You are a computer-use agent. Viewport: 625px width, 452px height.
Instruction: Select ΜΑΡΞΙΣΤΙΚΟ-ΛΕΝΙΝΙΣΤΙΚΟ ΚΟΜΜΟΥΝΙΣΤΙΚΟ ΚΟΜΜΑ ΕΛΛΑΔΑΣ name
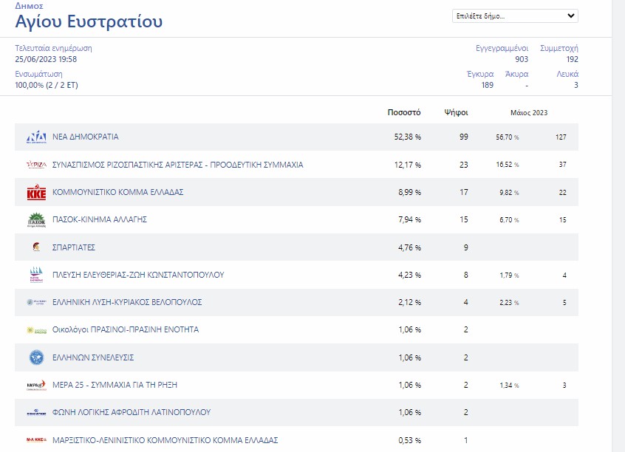tap(165, 440)
